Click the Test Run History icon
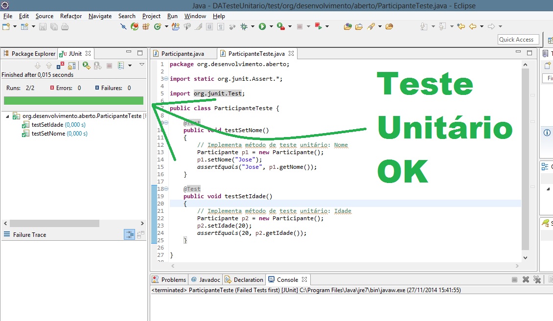Viewport: 553px width, 321px height. (121, 65)
